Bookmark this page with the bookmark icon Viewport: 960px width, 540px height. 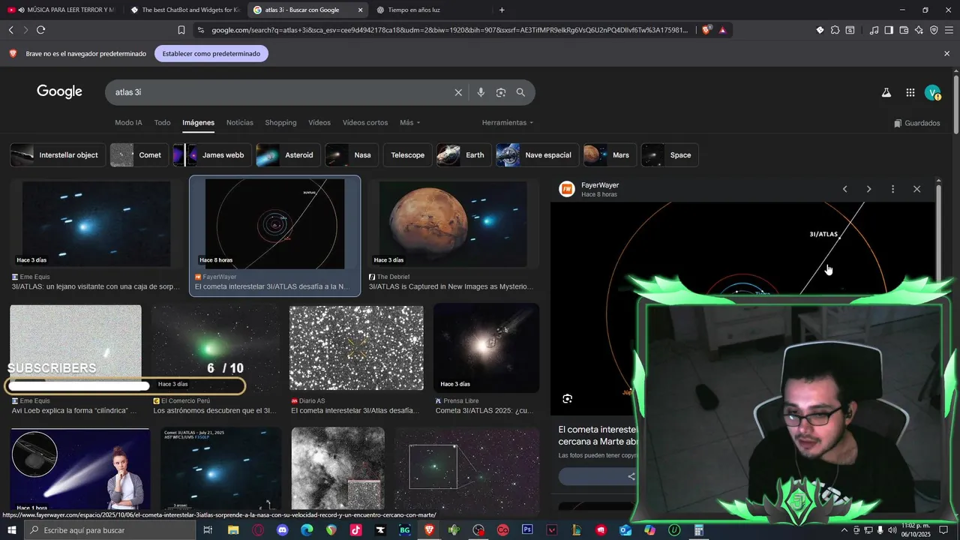pos(181,30)
